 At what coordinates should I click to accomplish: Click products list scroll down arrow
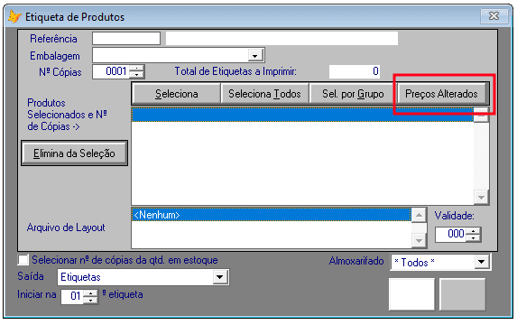[x=481, y=198]
